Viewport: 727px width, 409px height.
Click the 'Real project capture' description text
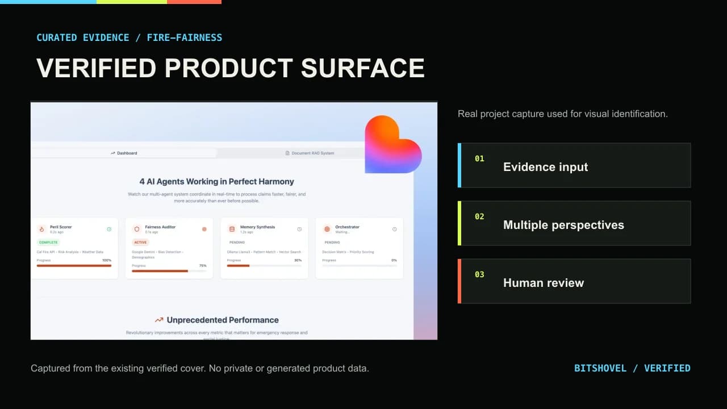click(x=563, y=114)
